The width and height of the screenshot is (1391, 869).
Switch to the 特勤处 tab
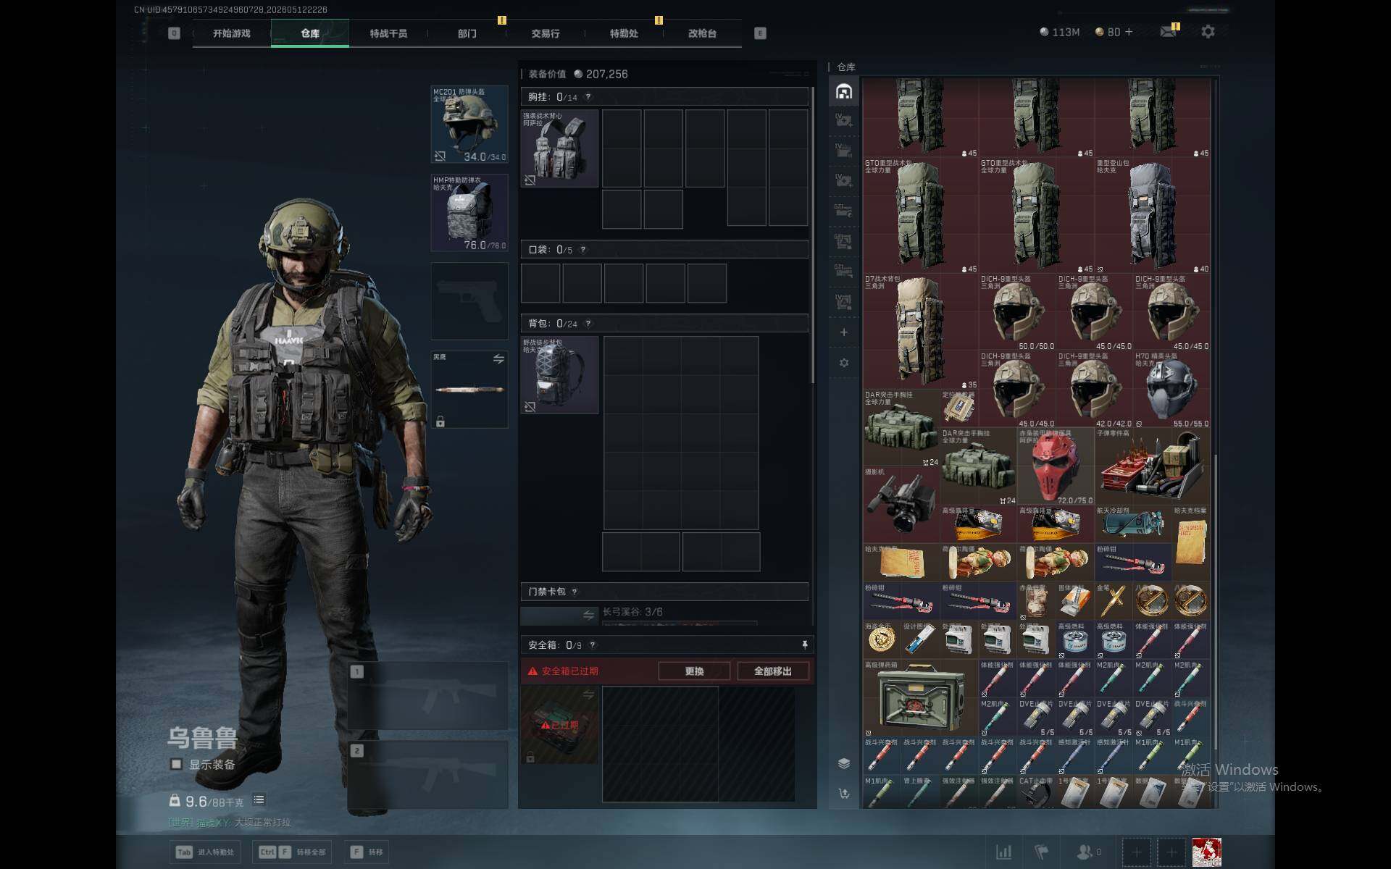pyautogui.click(x=624, y=33)
